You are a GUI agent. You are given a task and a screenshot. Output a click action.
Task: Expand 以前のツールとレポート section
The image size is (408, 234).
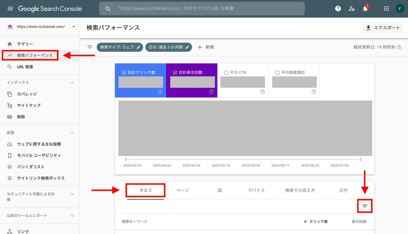pyautogui.click(x=72, y=216)
